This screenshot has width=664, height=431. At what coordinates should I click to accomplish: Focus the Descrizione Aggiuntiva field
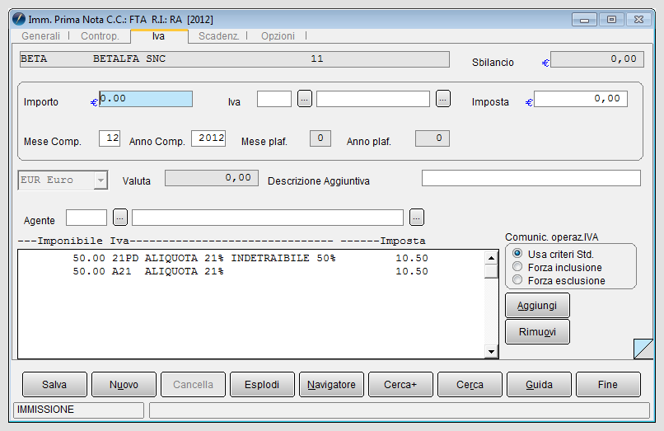531,178
